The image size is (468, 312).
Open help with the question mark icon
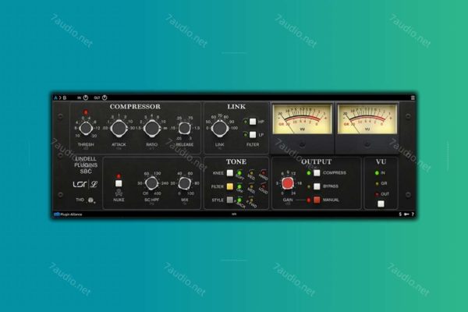click(x=413, y=214)
